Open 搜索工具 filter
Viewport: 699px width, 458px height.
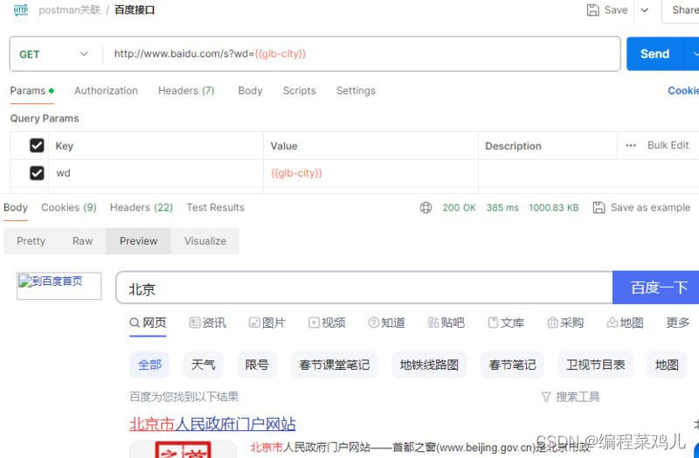point(571,397)
